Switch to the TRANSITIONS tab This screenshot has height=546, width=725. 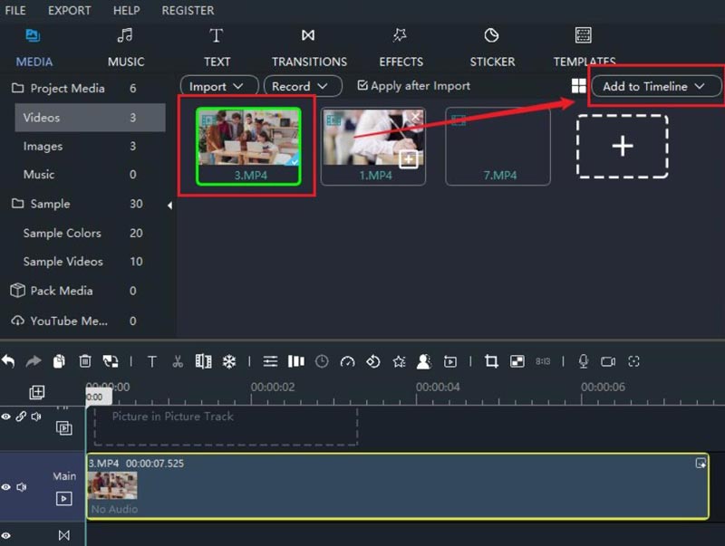click(309, 48)
